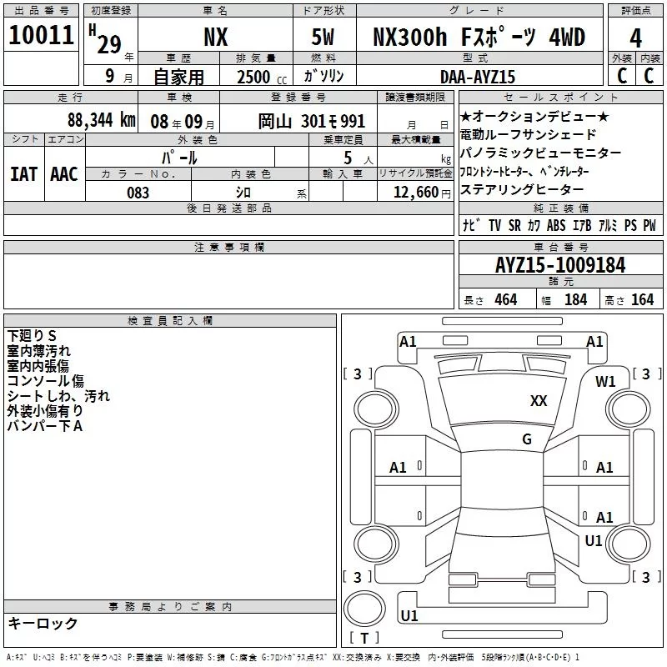The image size is (667, 667).
Task: Select the カワ leather equipment code
Action: click(534, 225)
